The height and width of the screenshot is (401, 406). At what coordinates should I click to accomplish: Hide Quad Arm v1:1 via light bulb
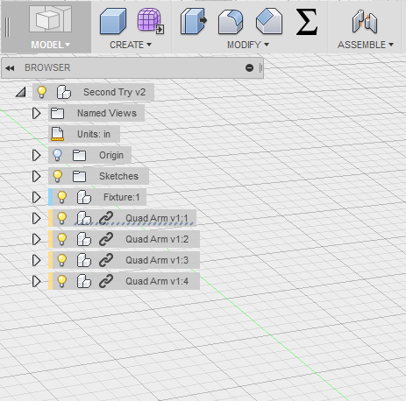(x=61, y=218)
